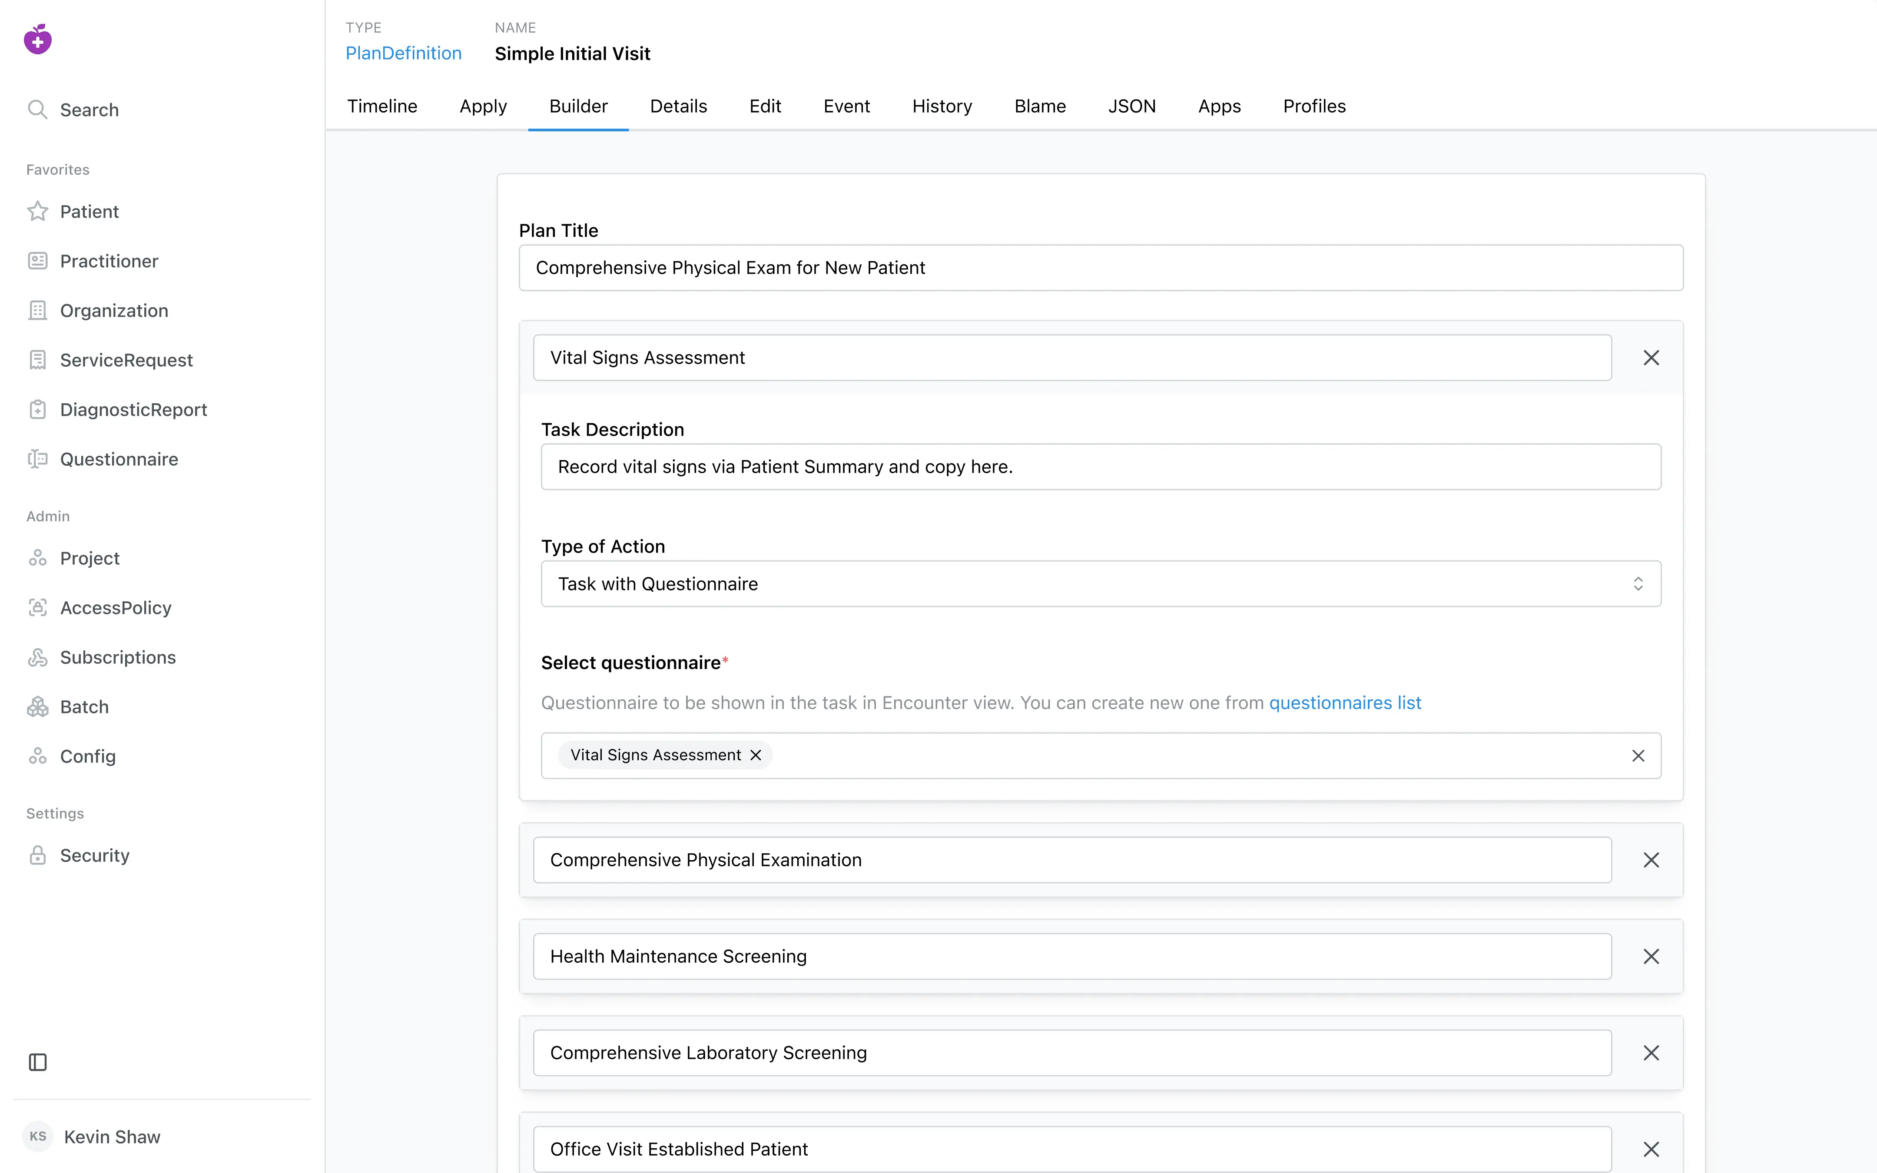Click the Type of Action chevron arrows
Screen dimensions: 1877x1173
(1638, 583)
